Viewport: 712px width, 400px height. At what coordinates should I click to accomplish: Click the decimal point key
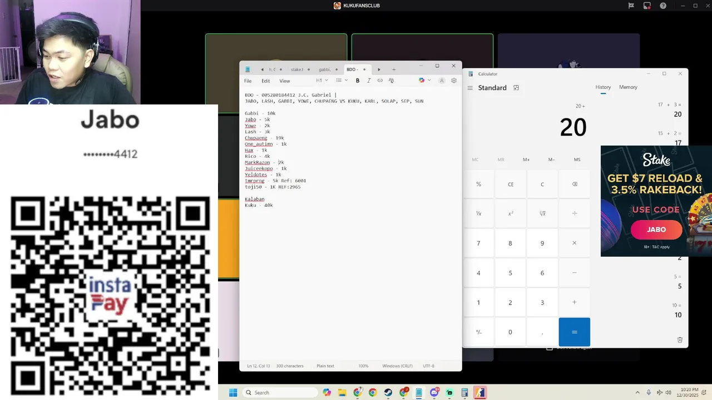542,332
